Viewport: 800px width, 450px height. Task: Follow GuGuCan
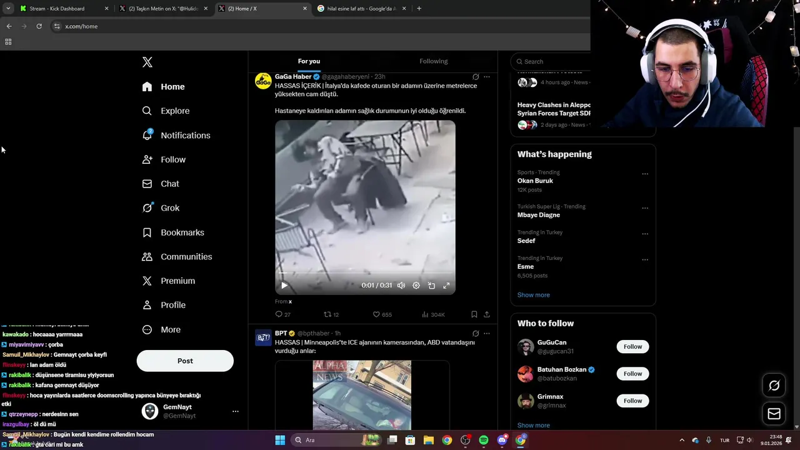pos(632,347)
